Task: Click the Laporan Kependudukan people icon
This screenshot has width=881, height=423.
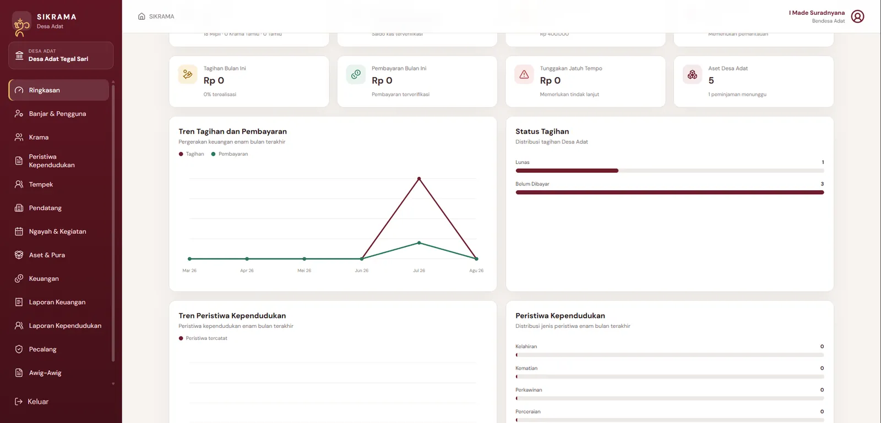Action: [19, 326]
